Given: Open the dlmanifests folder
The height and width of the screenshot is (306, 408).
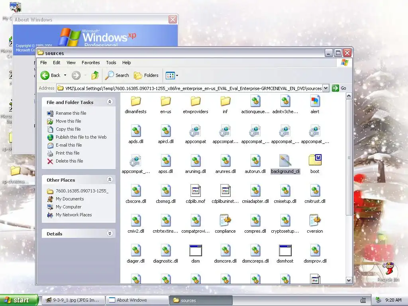Looking at the screenshot, I should click(x=135, y=105).
